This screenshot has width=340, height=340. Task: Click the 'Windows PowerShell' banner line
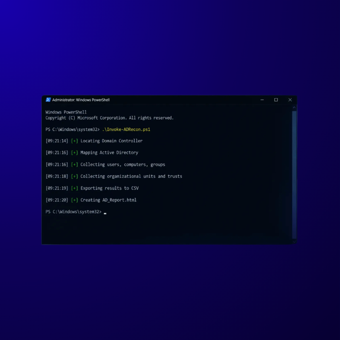pyautogui.click(x=66, y=112)
